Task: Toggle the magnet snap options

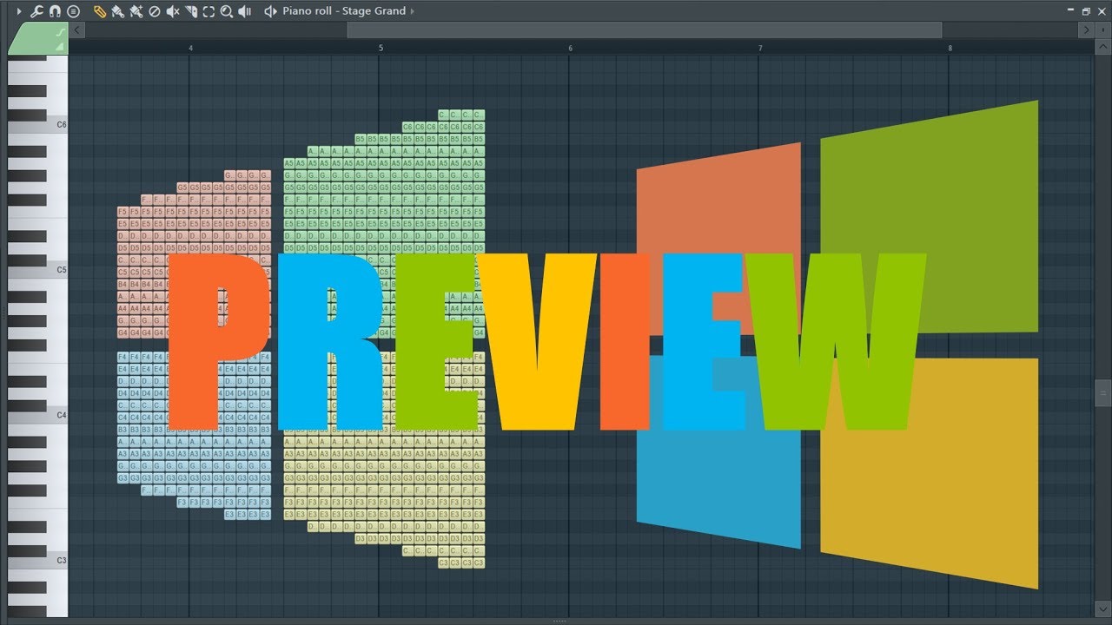Action: pos(55,11)
